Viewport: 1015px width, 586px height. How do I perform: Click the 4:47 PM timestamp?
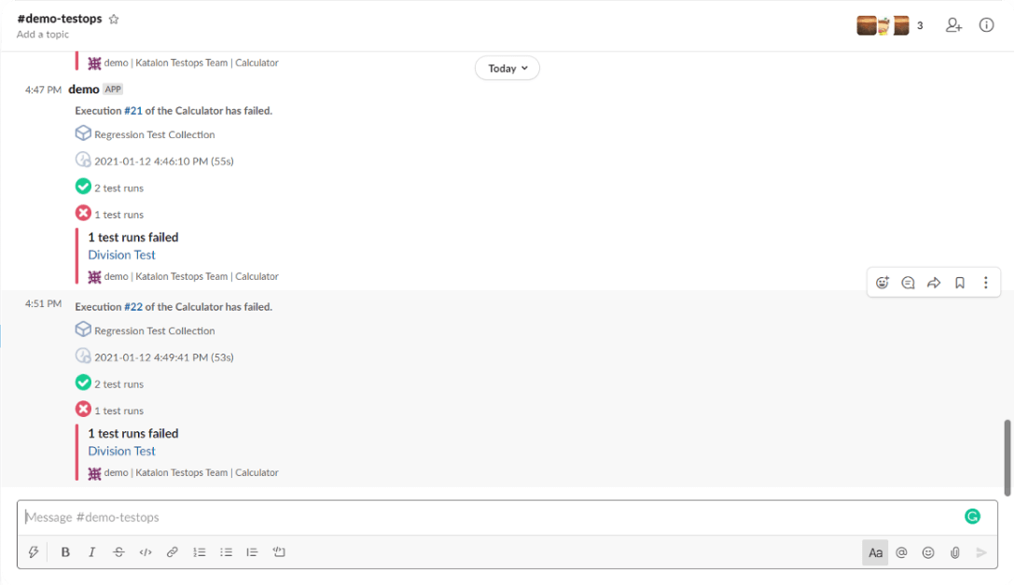point(43,90)
